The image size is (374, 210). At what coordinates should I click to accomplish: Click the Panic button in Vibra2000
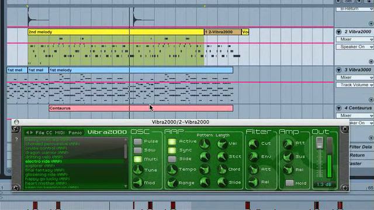[75, 132]
